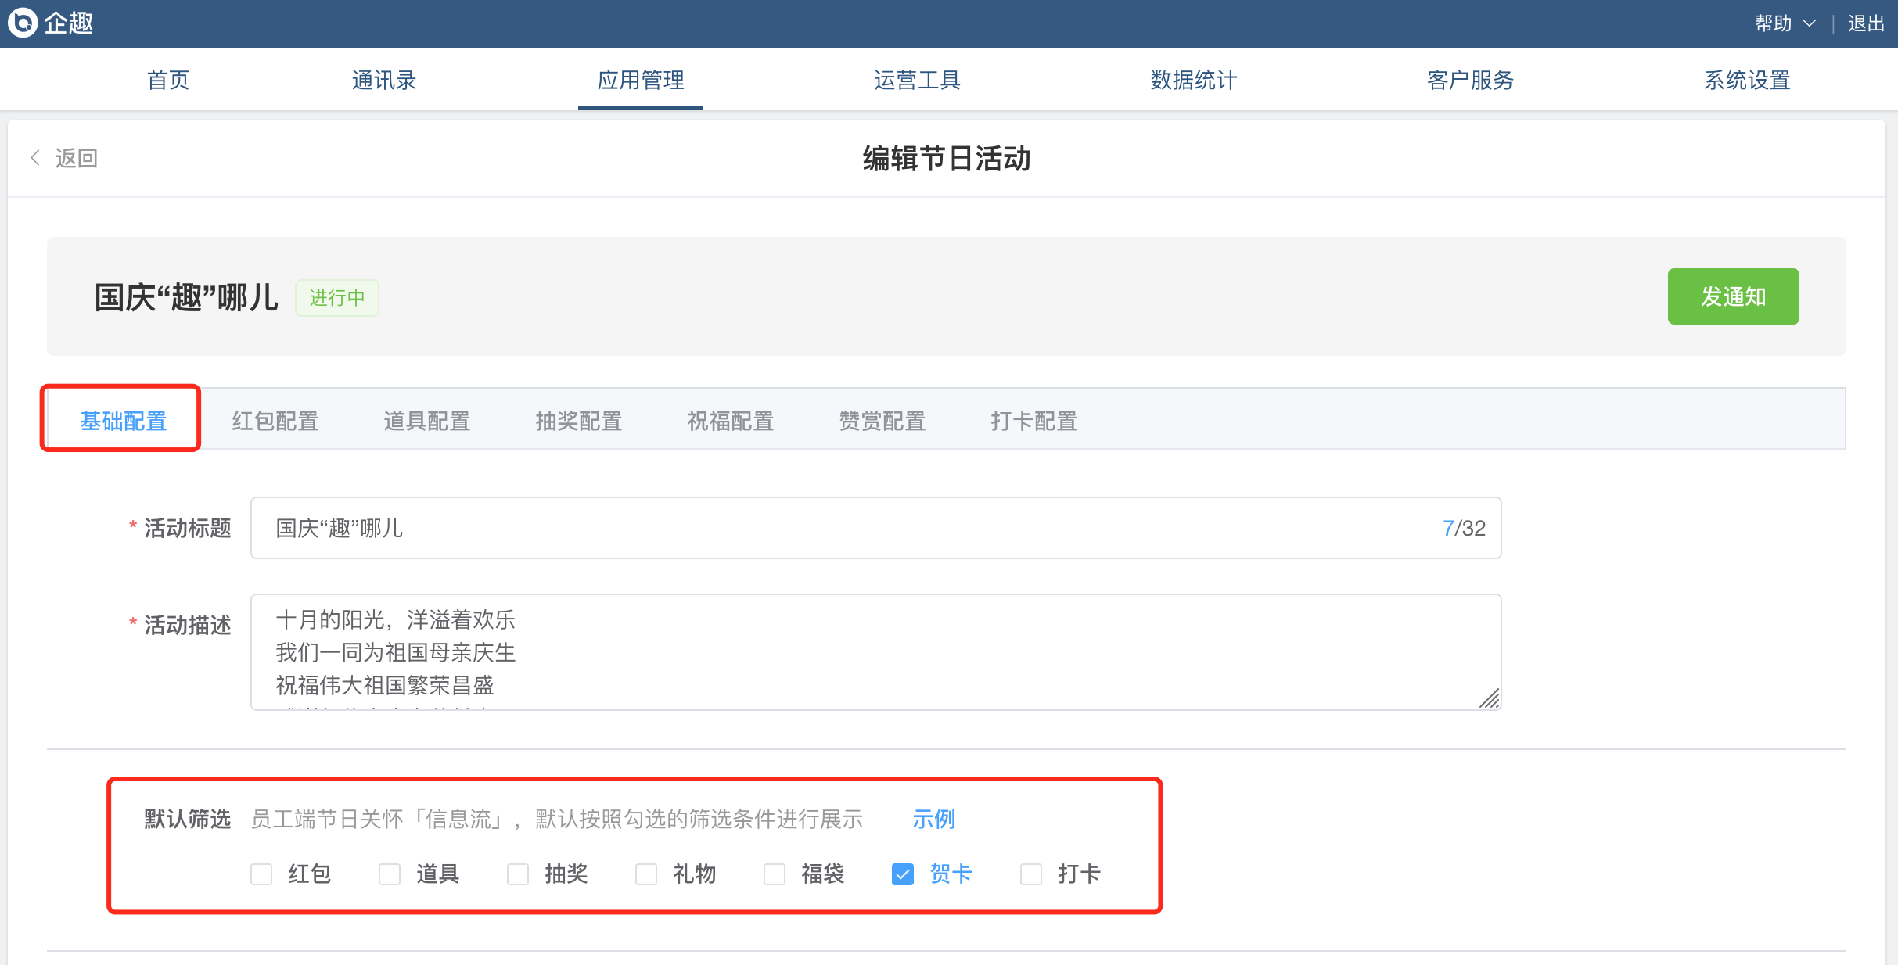Open the 系统设置 menu
The image size is (1898, 965).
coord(1747,80)
